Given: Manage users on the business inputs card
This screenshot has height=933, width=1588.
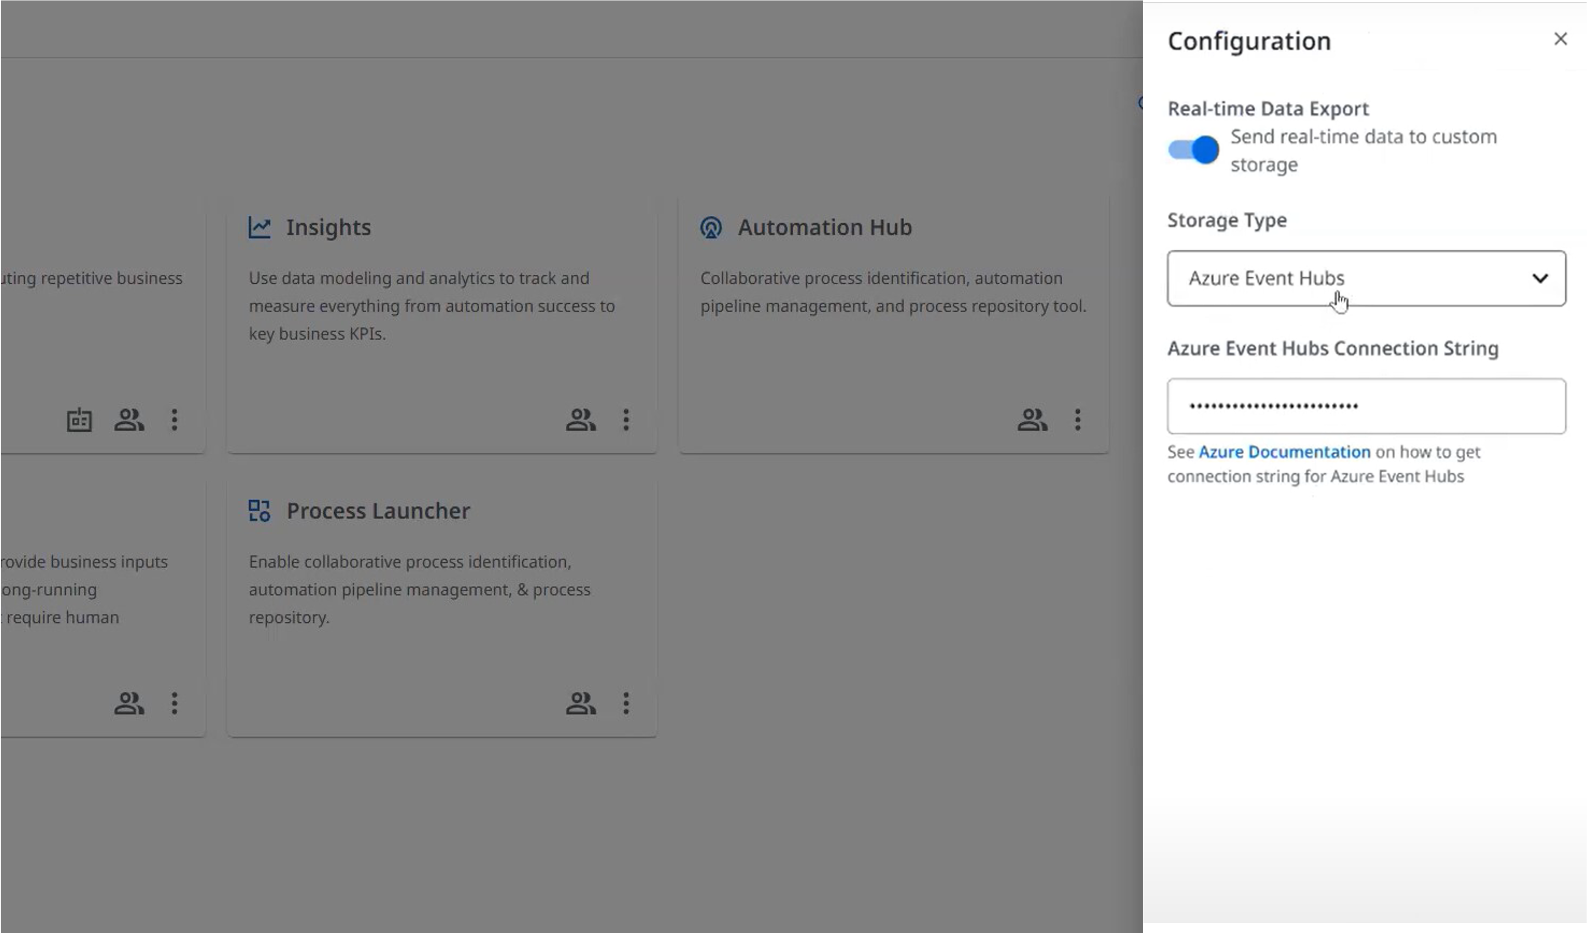Looking at the screenshot, I should point(129,703).
